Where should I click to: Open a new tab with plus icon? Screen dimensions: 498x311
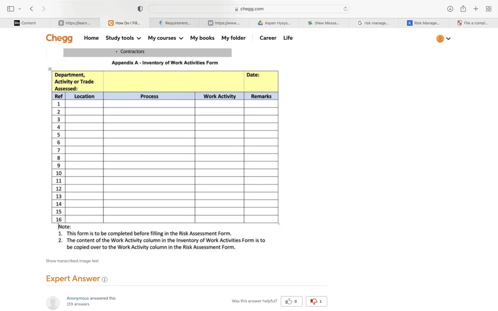coord(476,9)
